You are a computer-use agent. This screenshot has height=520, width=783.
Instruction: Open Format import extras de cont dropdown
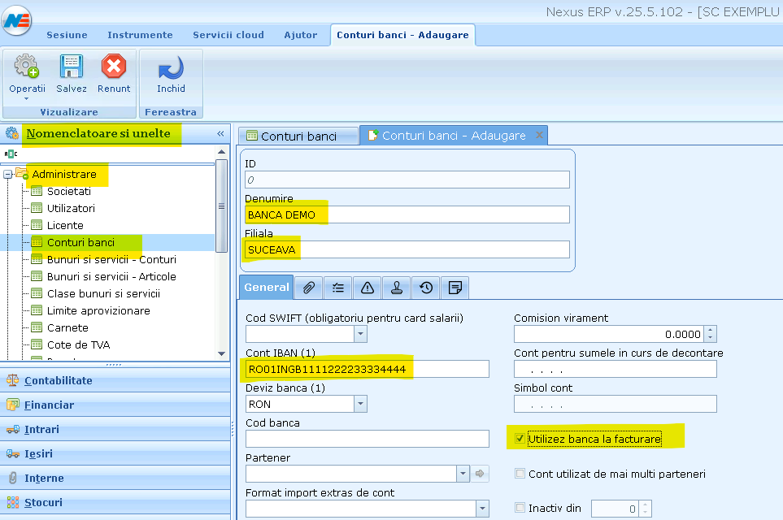482,509
